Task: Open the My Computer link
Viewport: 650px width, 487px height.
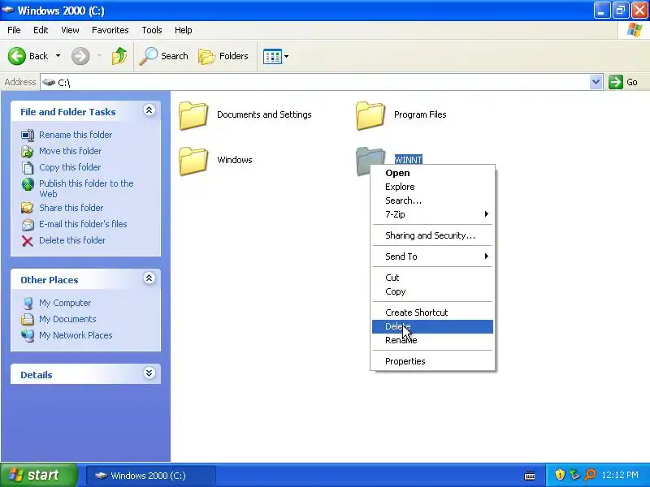Action: point(65,303)
